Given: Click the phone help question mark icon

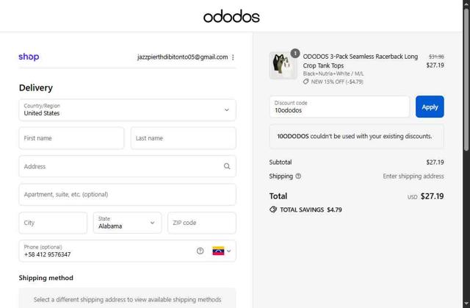Looking at the screenshot, I should pyautogui.click(x=200, y=251).
